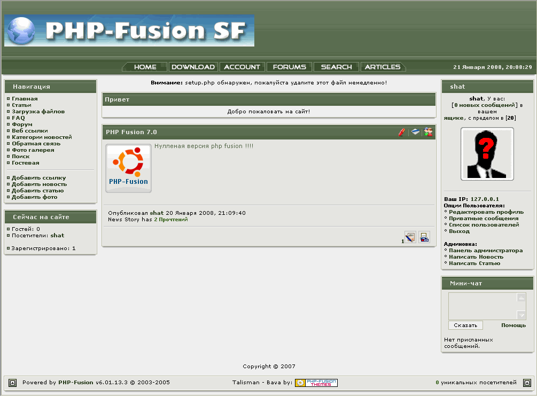Viewport: 537px width, 396px height.
Task: Open Обратная связь link
Action: click(x=36, y=144)
